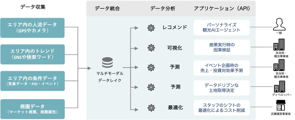Select the エリア内の条件データ box

[32, 81]
